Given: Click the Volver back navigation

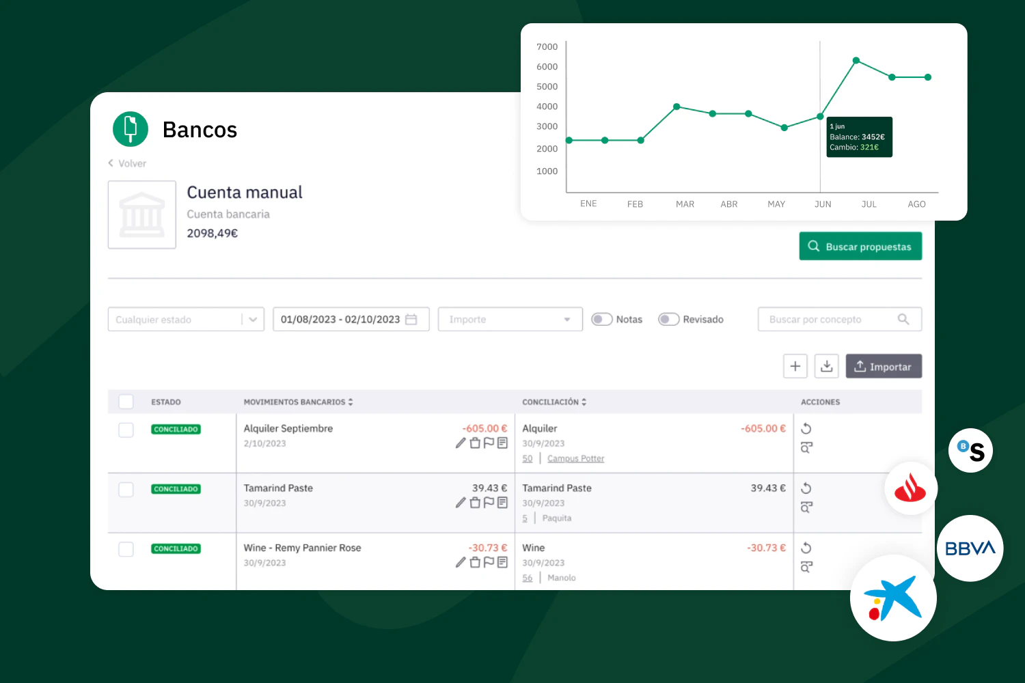Looking at the screenshot, I should (x=127, y=163).
